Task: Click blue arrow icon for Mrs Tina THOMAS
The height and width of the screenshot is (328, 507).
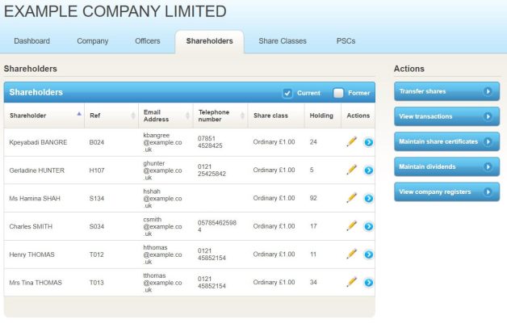Action: click(368, 283)
